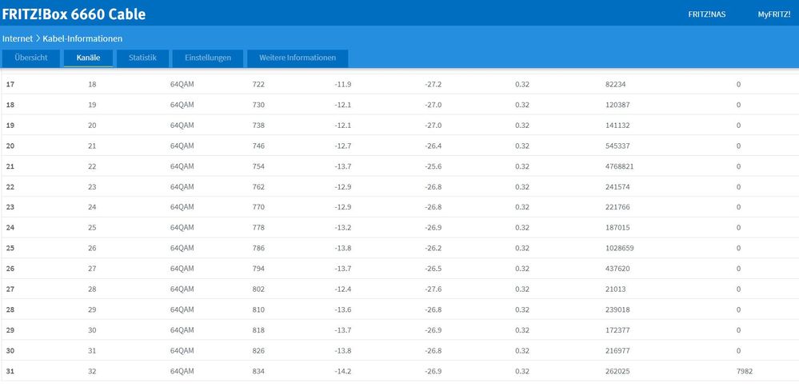Select the value 437620
The image size is (799, 387).
pyautogui.click(x=617, y=269)
